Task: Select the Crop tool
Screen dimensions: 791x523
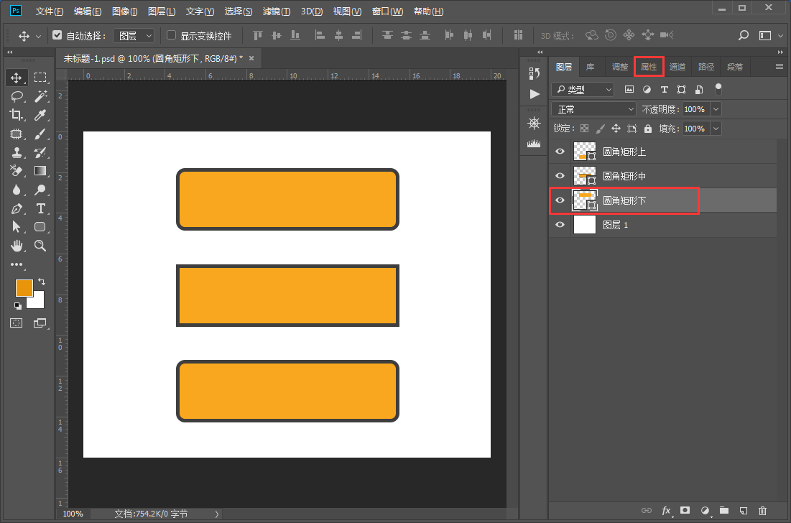Action: pos(17,114)
